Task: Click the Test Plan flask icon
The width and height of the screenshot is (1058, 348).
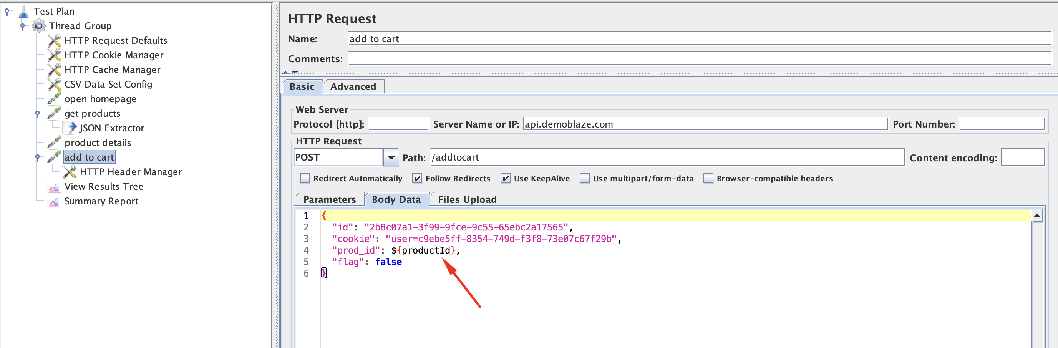Action: coord(24,12)
